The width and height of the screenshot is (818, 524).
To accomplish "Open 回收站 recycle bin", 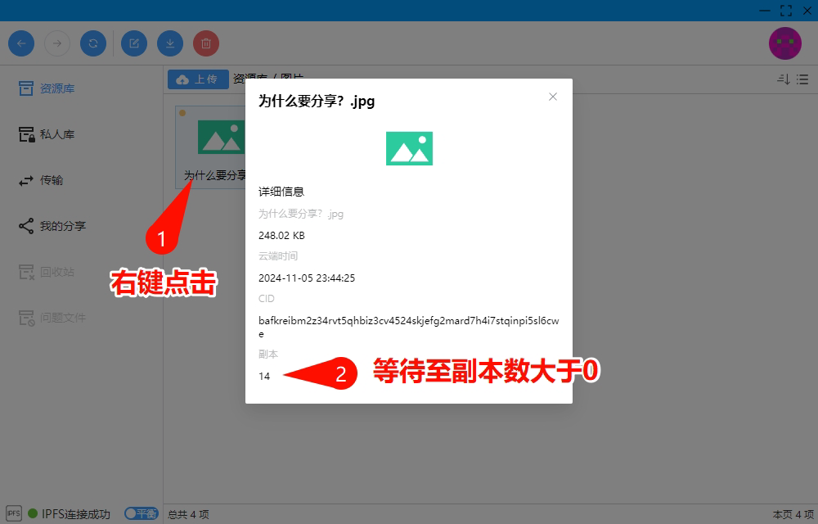I will click(47, 272).
